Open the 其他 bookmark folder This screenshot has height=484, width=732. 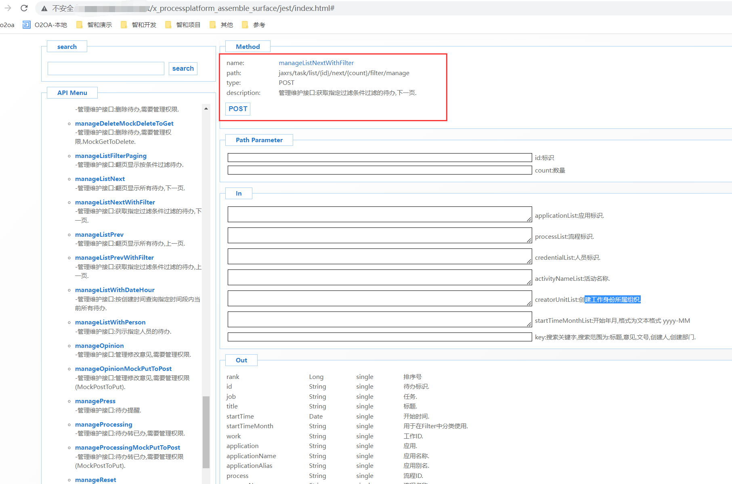[x=222, y=25]
